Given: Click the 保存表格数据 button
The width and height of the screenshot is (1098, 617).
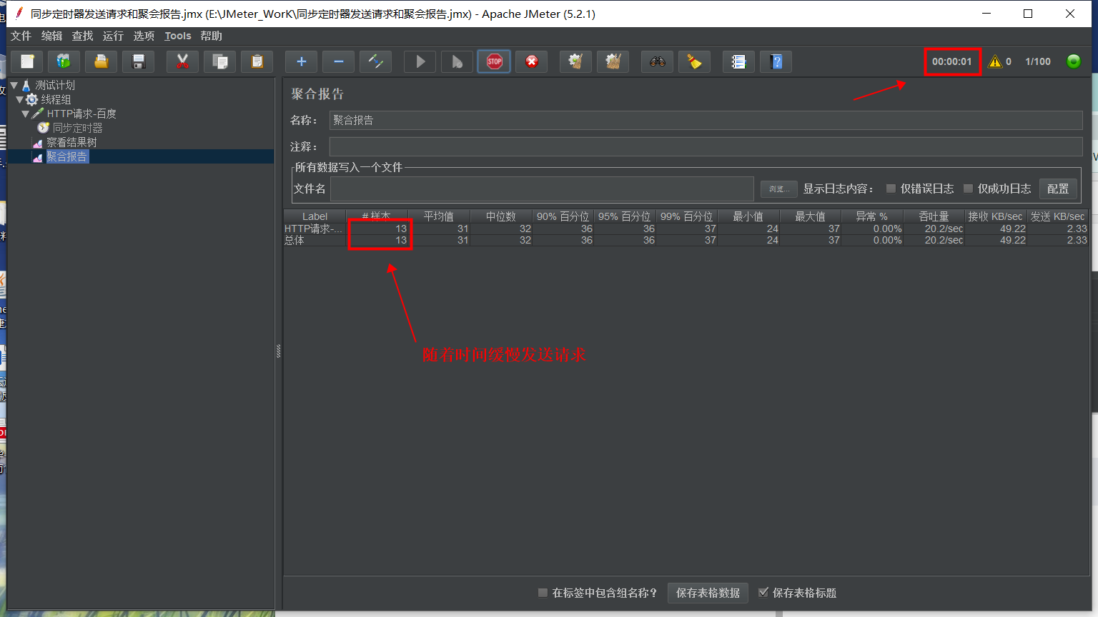Looking at the screenshot, I should [708, 593].
